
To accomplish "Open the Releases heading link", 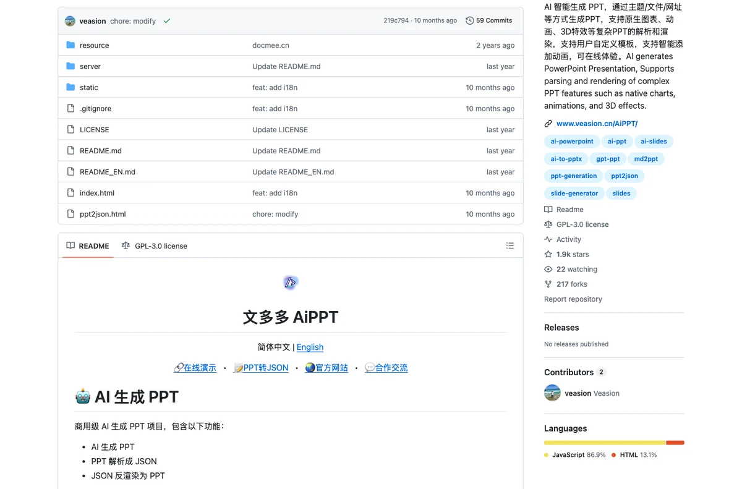I will (561, 328).
